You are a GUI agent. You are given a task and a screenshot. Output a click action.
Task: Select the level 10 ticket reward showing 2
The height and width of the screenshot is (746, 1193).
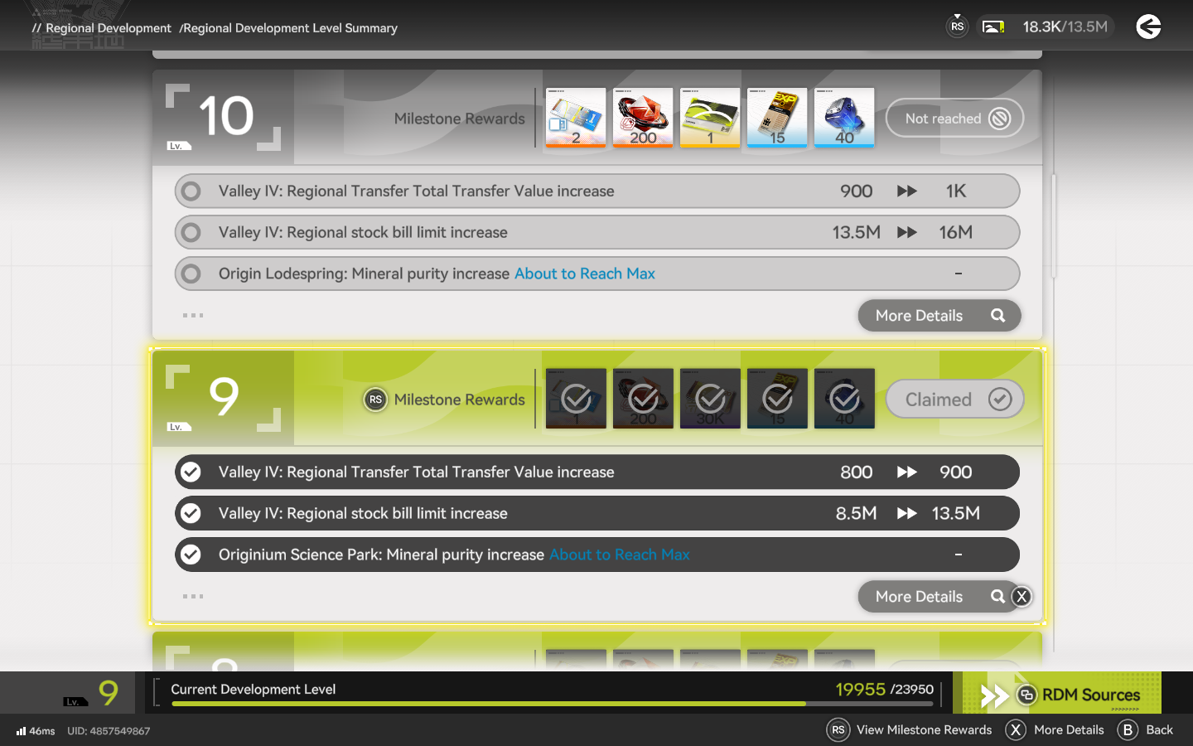[576, 118]
